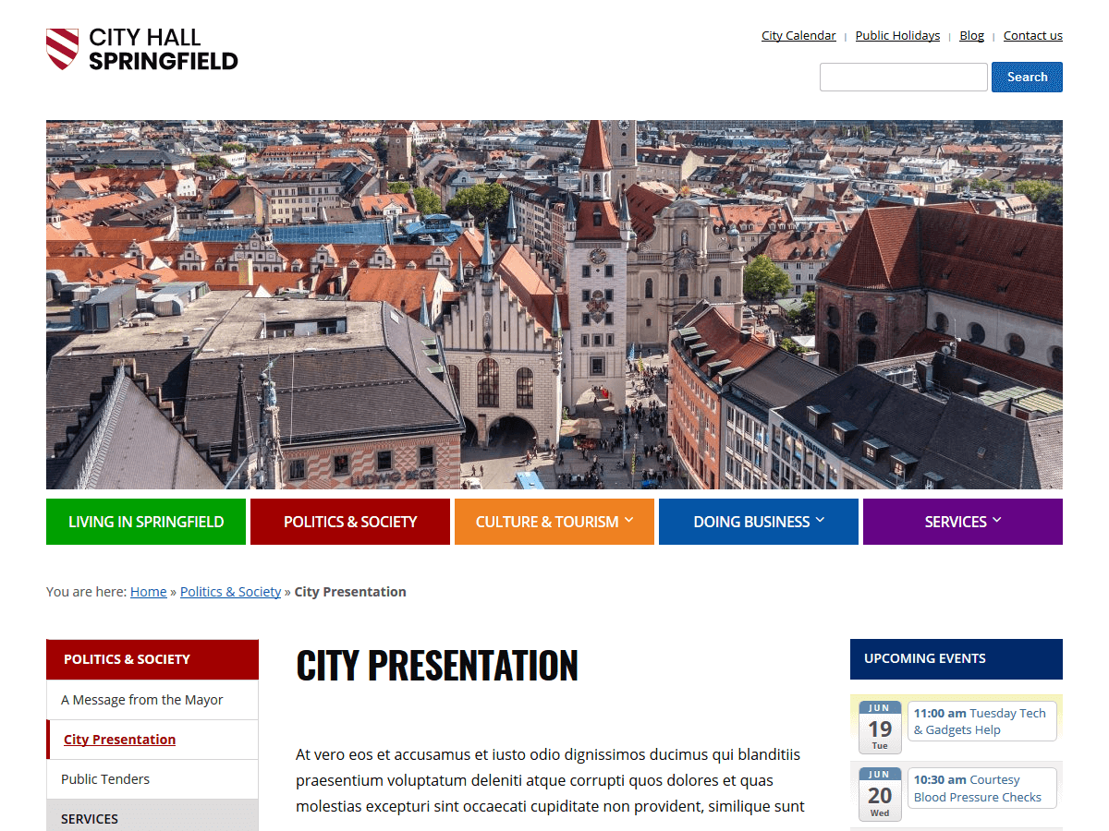Click the June 20 calendar date icon
Image resolution: width=1109 pixels, height=831 pixels.
879,794
